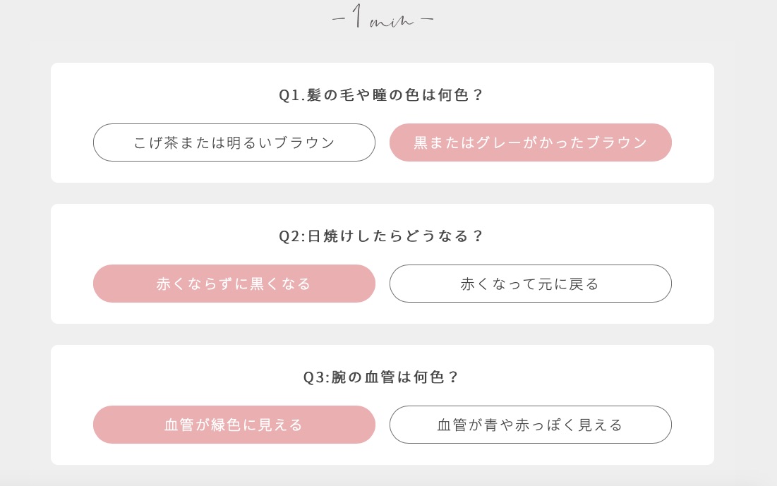
Task: Choose the 赤くなって元に戻る answer
Action: coord(530,284)
